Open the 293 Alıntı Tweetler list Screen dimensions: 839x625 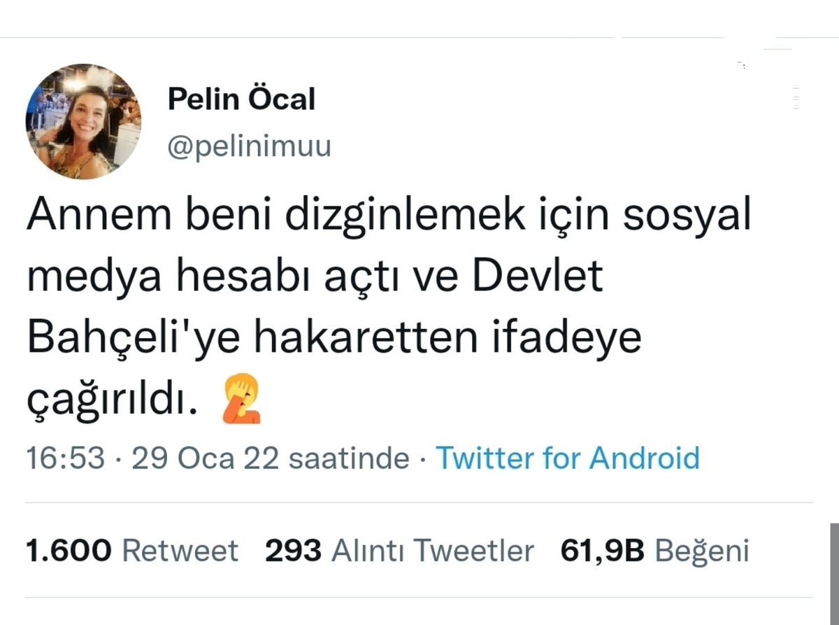pos(399,551)
